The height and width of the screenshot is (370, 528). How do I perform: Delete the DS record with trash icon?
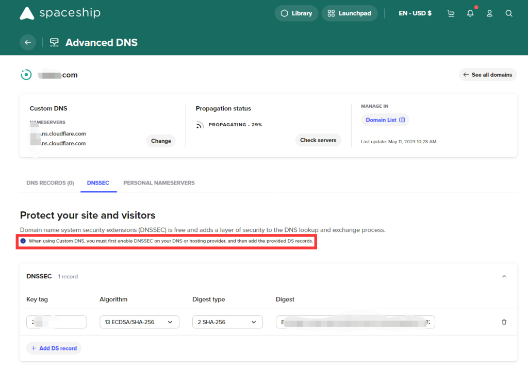click(504, 322)
